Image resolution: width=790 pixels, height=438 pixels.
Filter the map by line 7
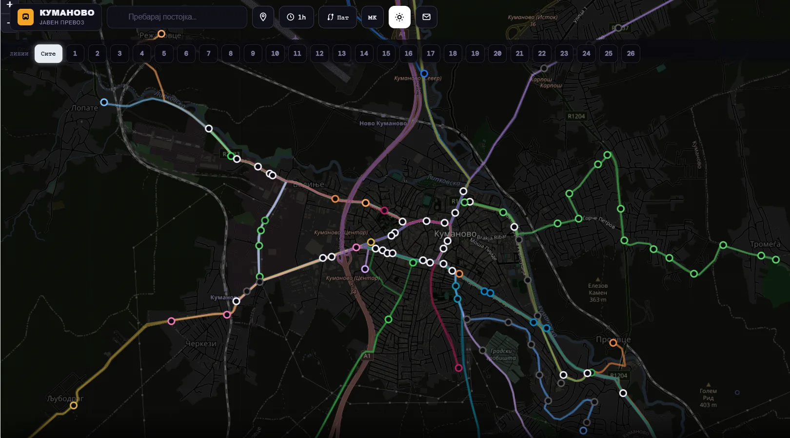coord(208,54)
